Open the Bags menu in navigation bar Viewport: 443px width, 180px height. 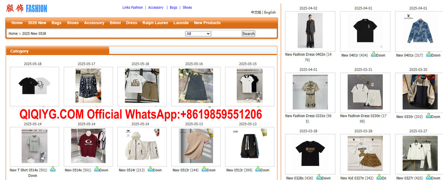[56, 23]
